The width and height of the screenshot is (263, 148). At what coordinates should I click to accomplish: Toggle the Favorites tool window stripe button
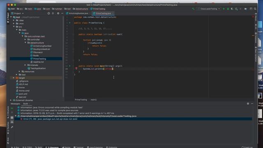point(8,128)
